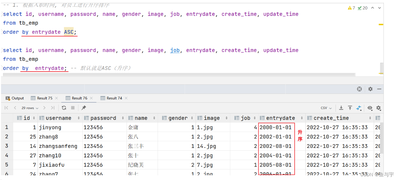Select id cell with value 25
The height and width of the screenshot is (180, 399).
coord(25,137)
